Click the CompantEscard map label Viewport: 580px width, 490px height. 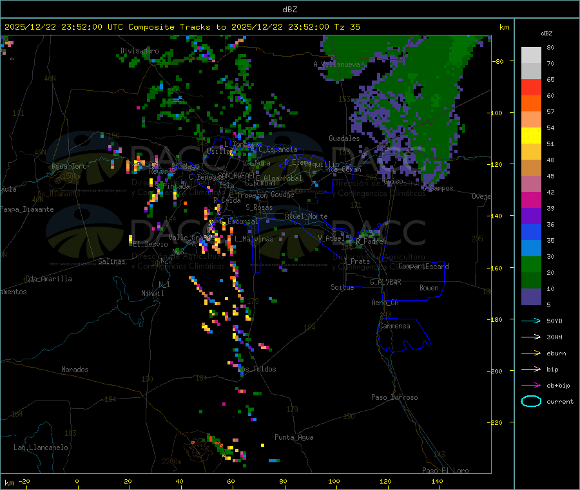coord(423,266)
